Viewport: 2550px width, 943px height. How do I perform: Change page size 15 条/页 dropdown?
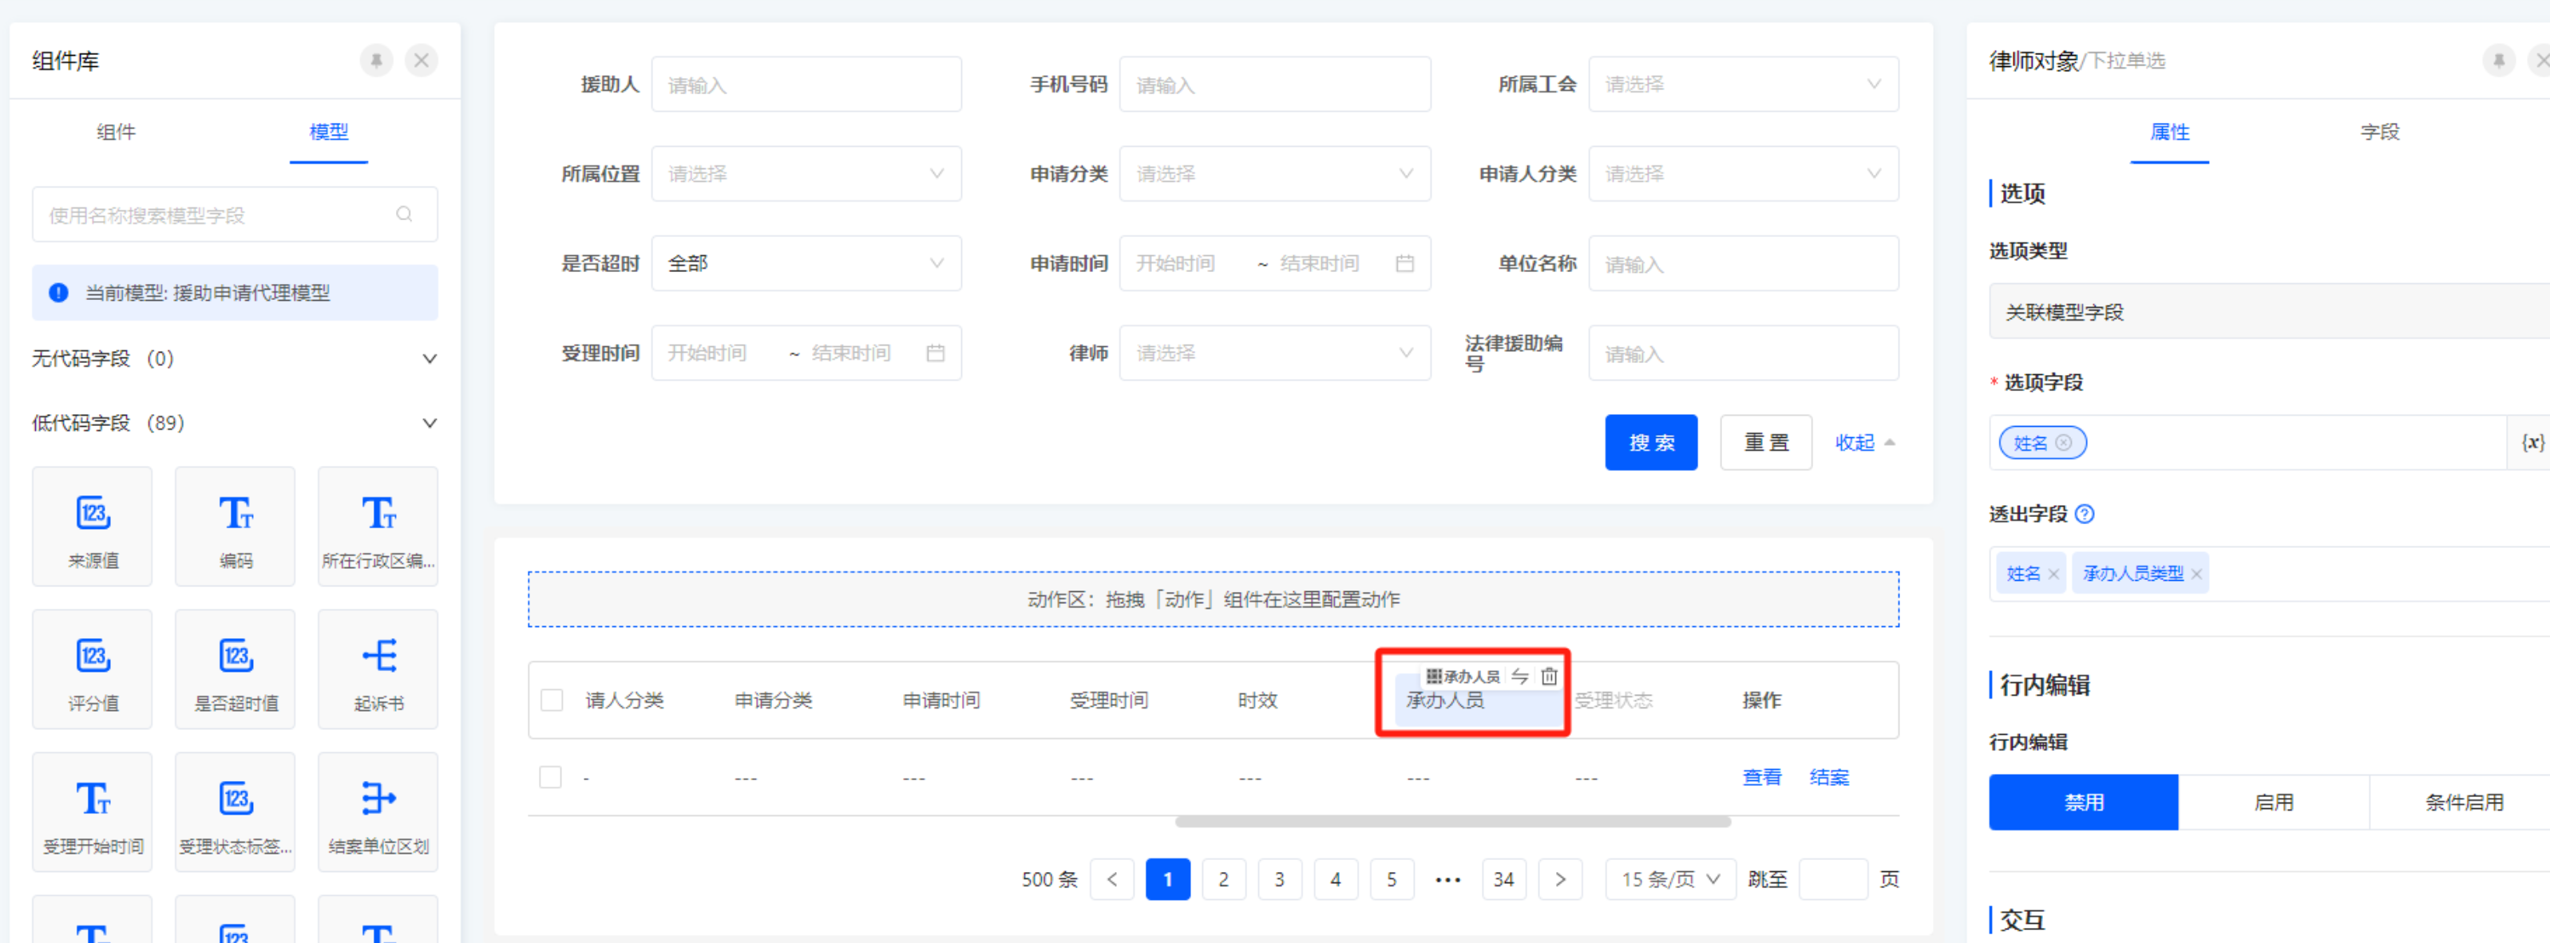tap(1670, 880)
